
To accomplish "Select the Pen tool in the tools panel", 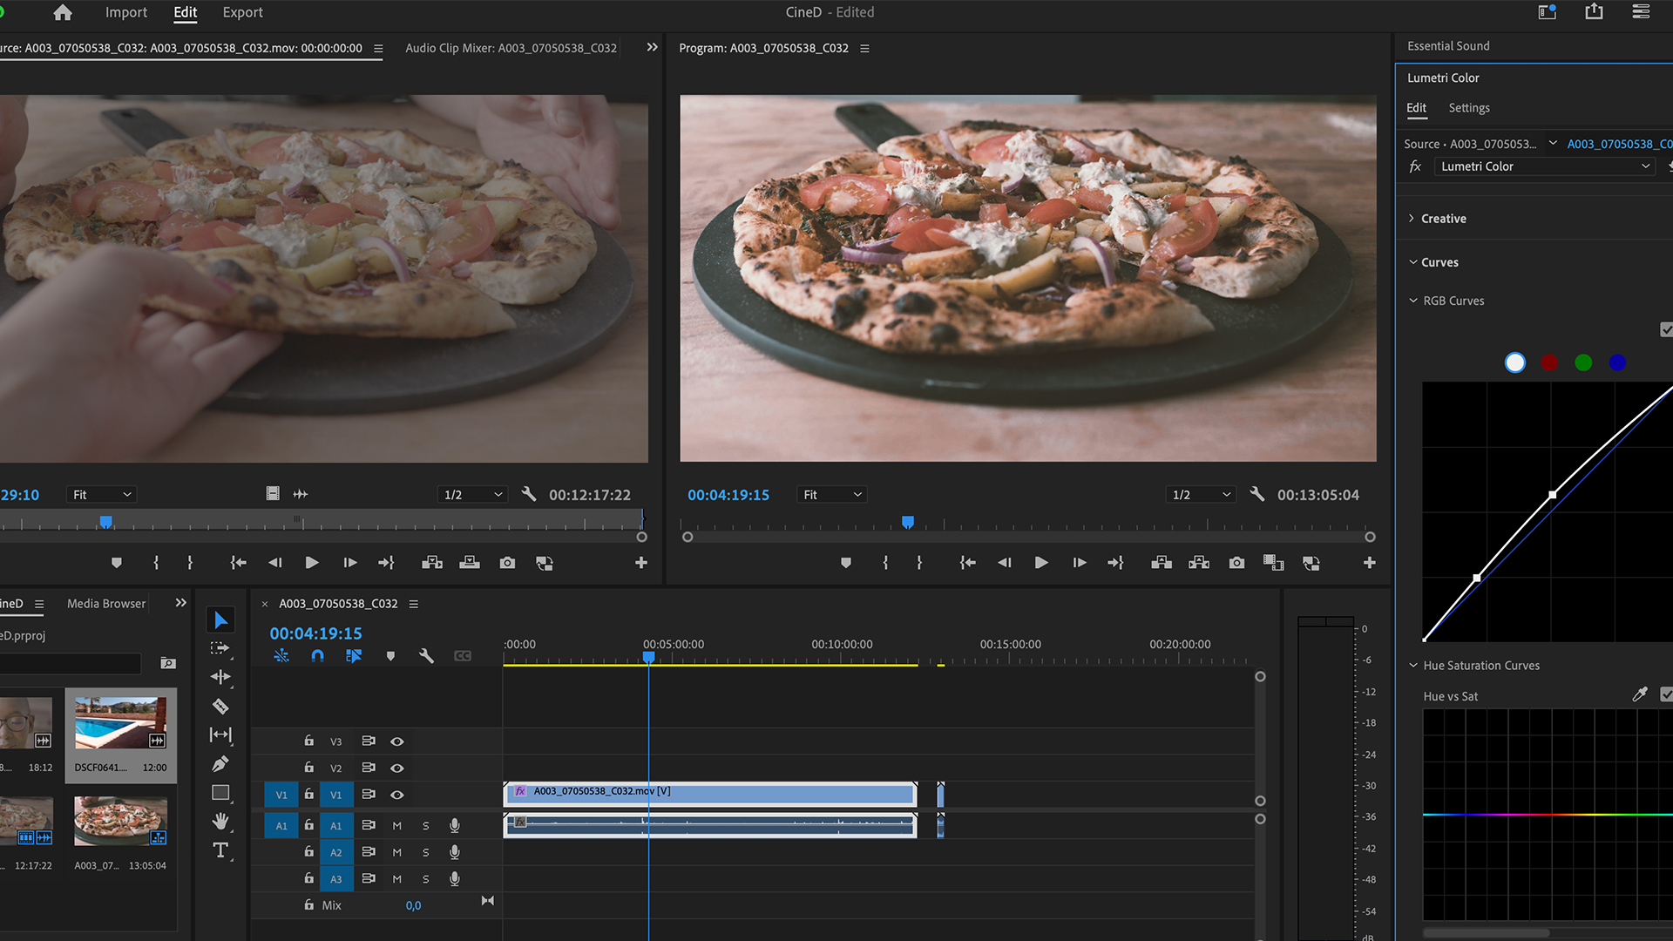I will 220,763.
